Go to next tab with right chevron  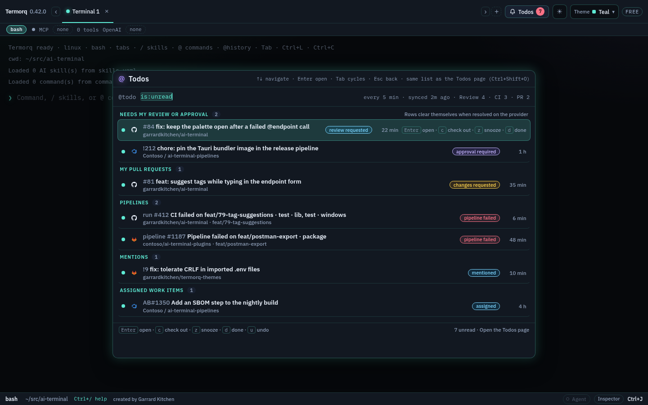coord(486,12)
